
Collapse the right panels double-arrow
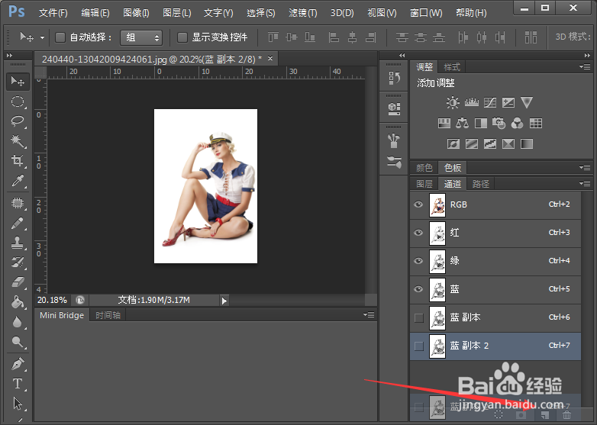pos(587,56)
